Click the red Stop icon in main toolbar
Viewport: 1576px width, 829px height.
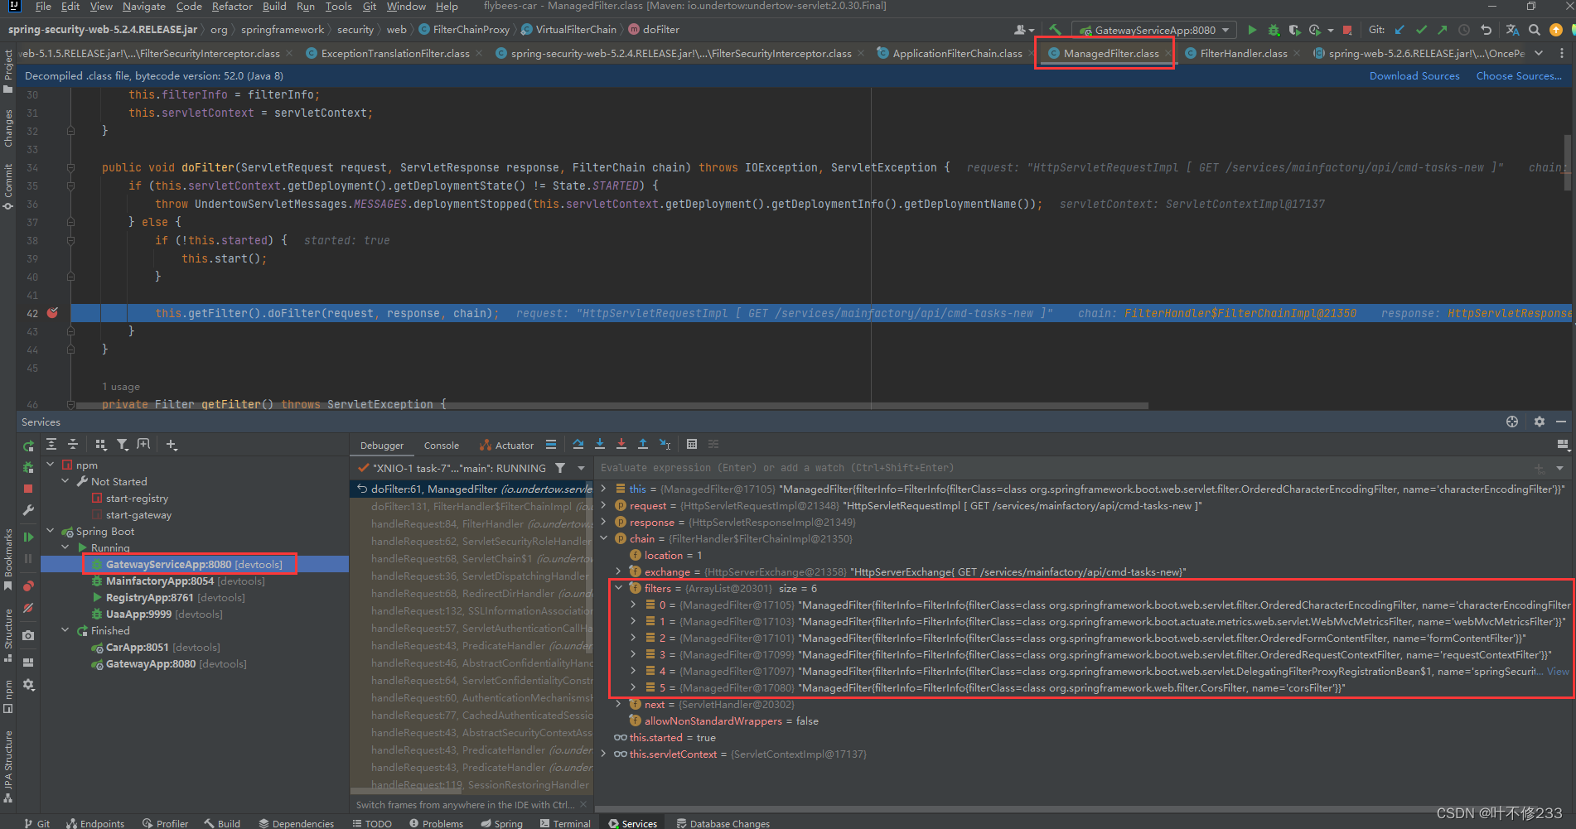tap(1347, 30)
